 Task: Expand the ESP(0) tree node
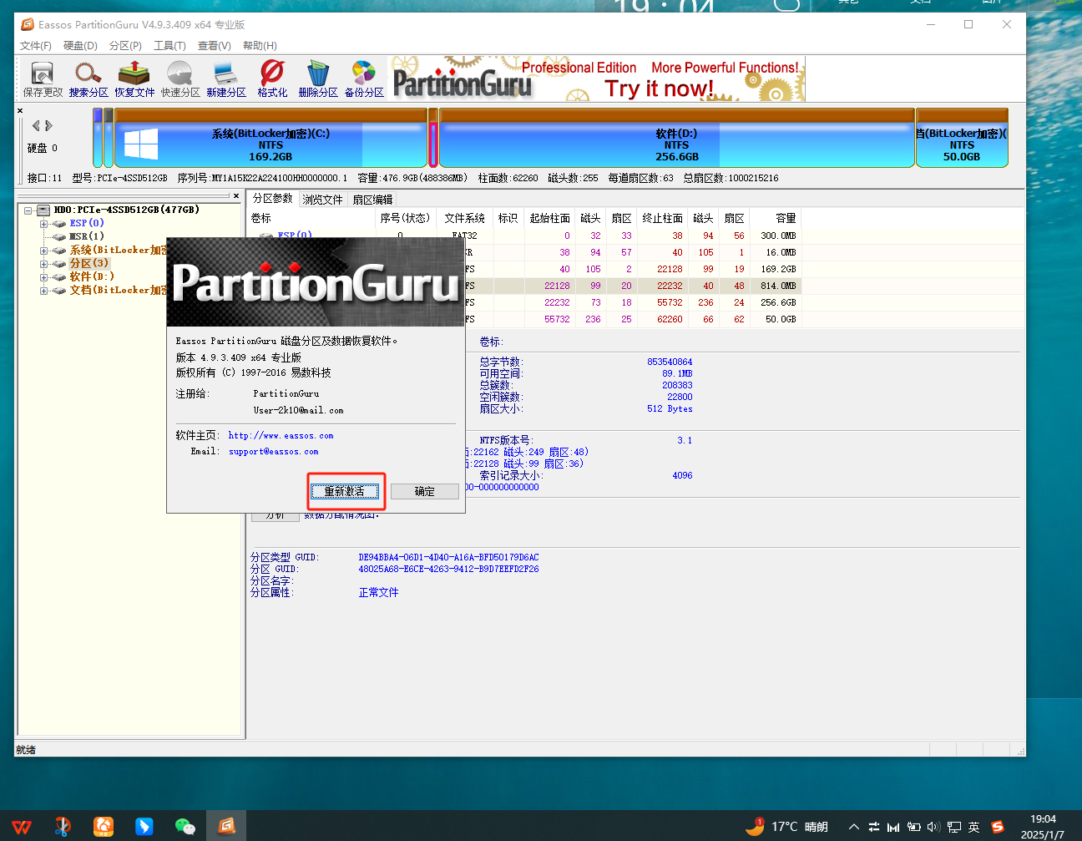click(x=43, y=224)
